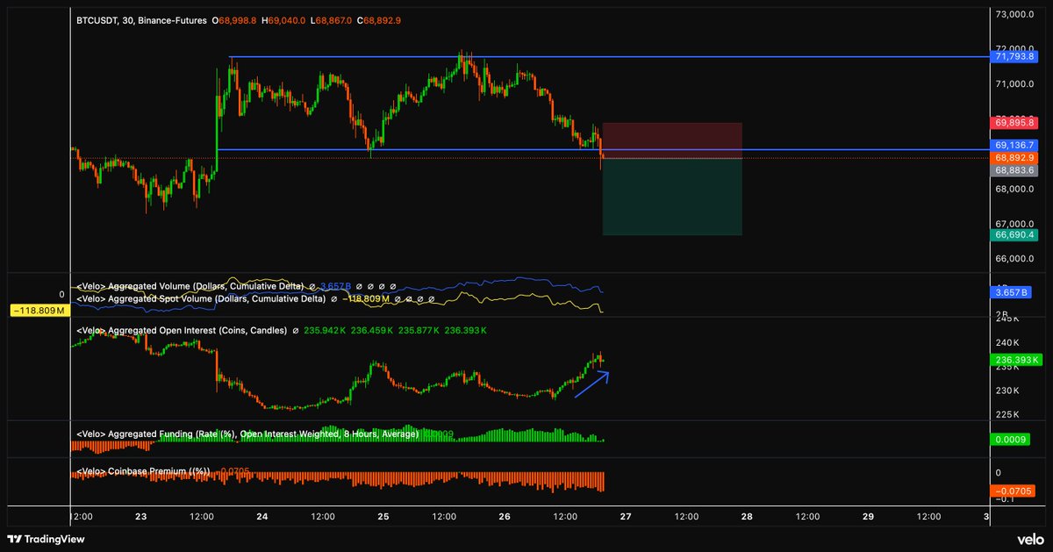
Task: Click the orange −0.0705 premium axis label
Action: pos(1014,491)
